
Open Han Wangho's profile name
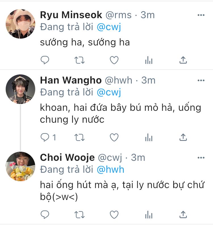[71, 80]
